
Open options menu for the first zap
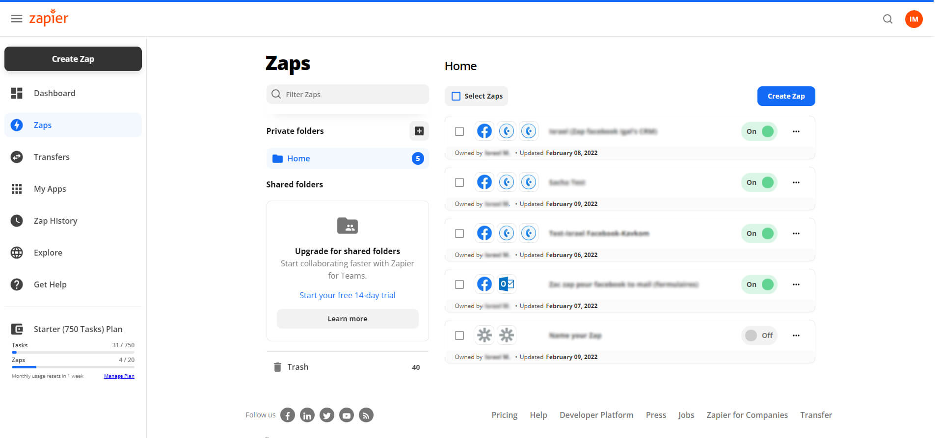point(796,131)
